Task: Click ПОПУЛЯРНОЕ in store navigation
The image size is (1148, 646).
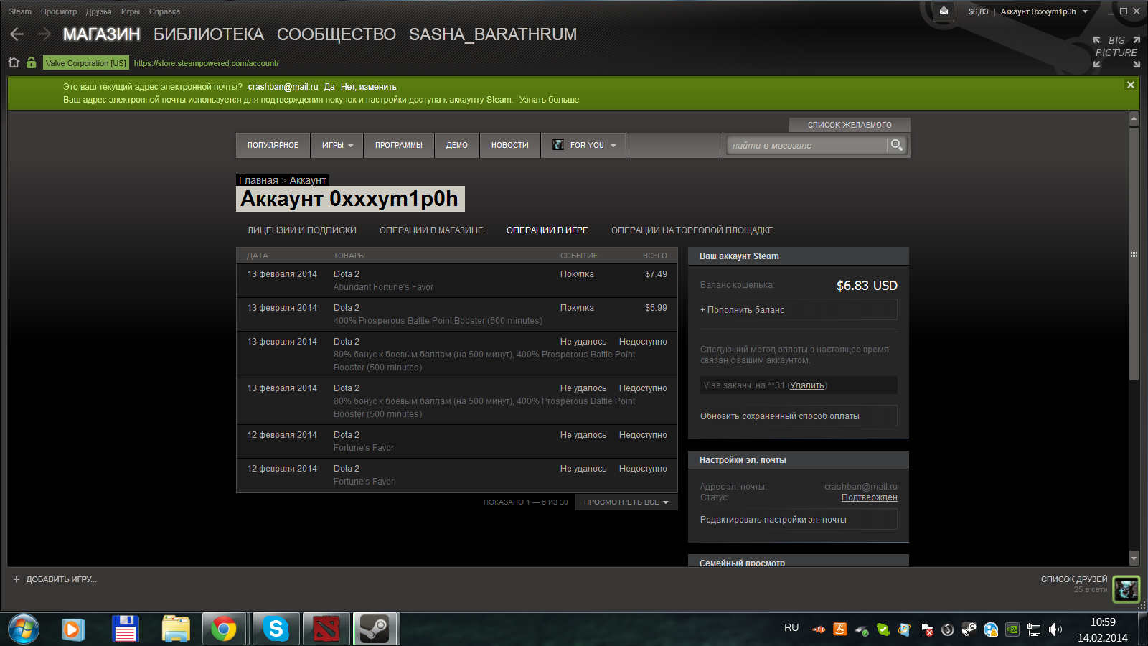Action: (273, 145)
